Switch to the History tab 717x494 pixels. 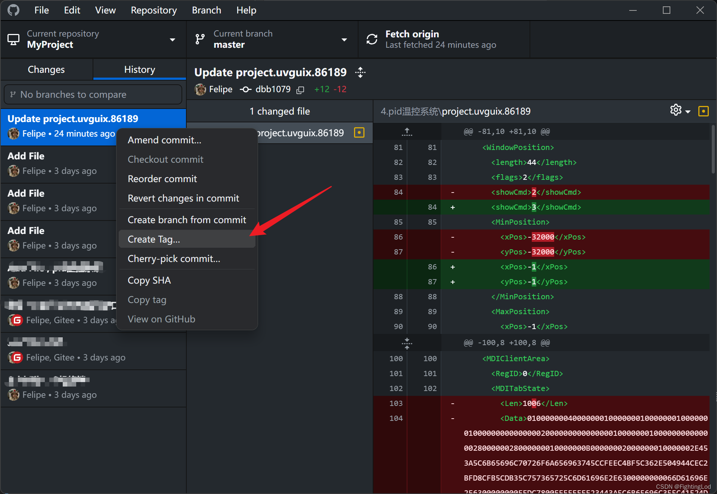pyautogui.click(x=140, y=69)
